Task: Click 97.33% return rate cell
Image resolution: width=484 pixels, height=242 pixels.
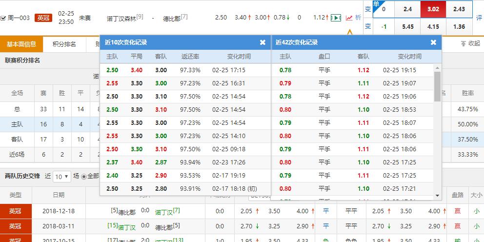Action: (x=190, y=70)
